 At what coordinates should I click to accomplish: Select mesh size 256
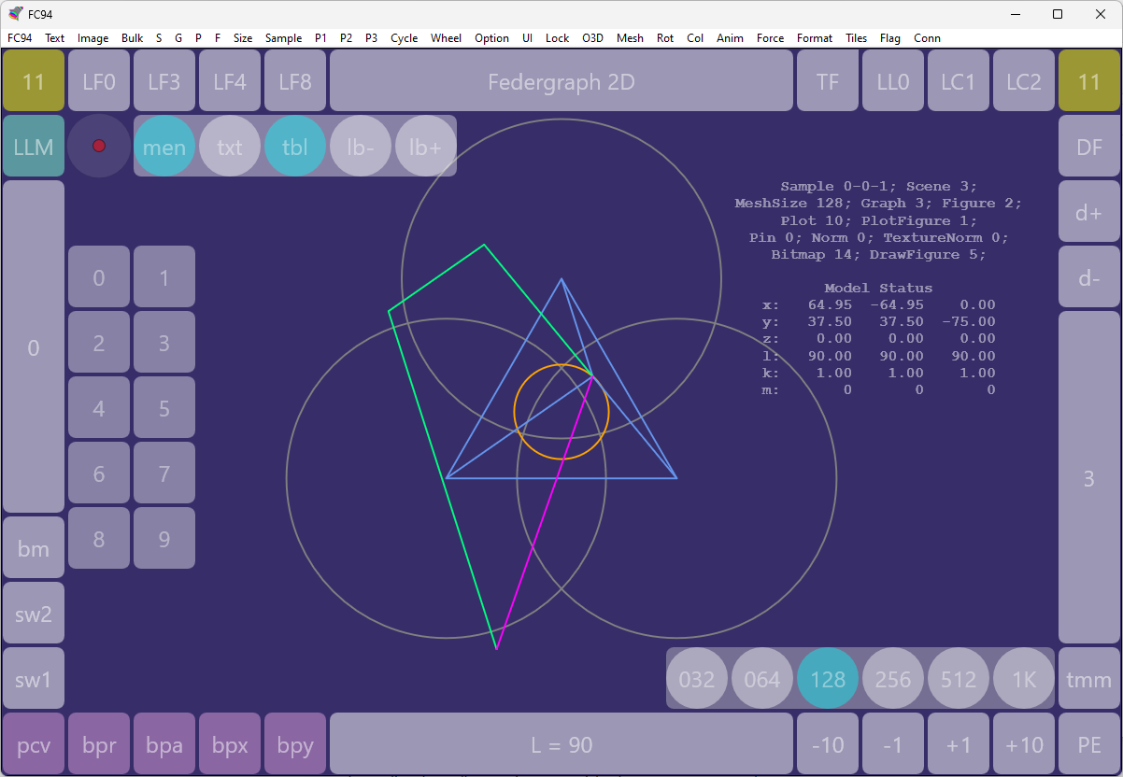(x=893, y=679)
